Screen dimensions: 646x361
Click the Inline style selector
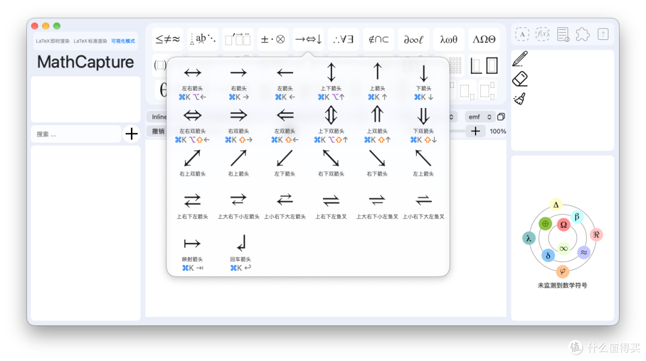click(158, 117)
